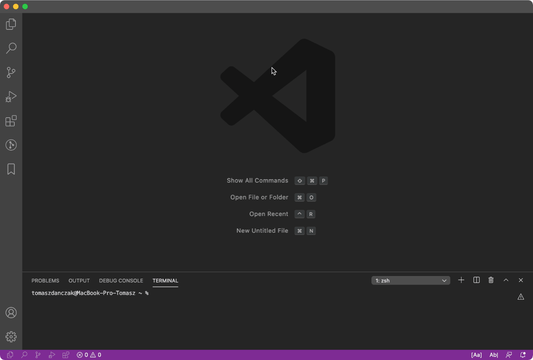Open the Search view in activity bar
This screenshot has width=533, height=360.
coord(11,48)
